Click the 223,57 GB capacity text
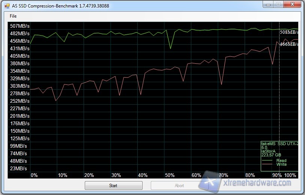 [271, 155]
